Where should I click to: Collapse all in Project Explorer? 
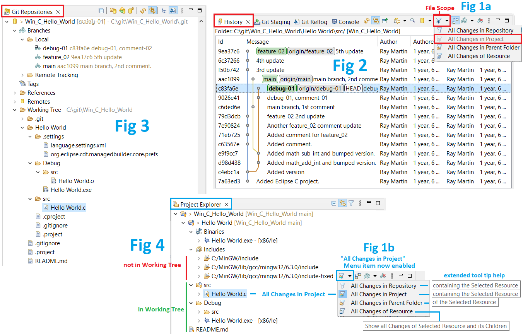(x=334, y=203)
